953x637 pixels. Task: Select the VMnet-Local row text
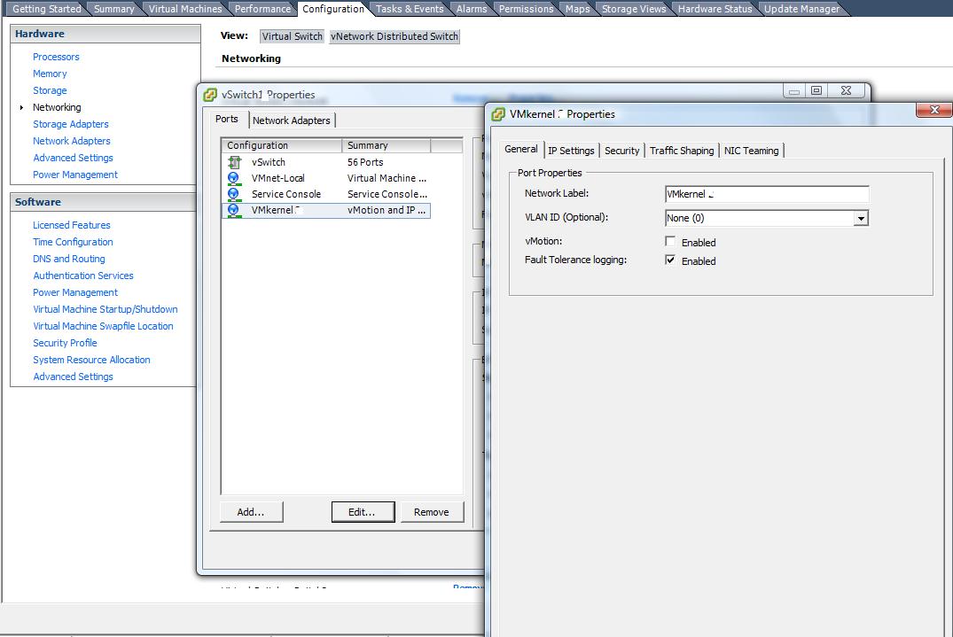(x=277, y=179)
